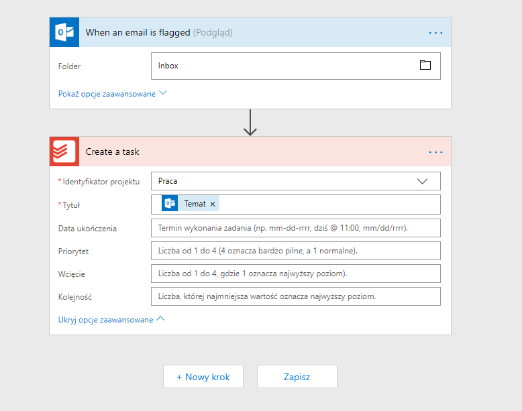
Task: Select the Create a task header title
Action: [x=112, y=152]
